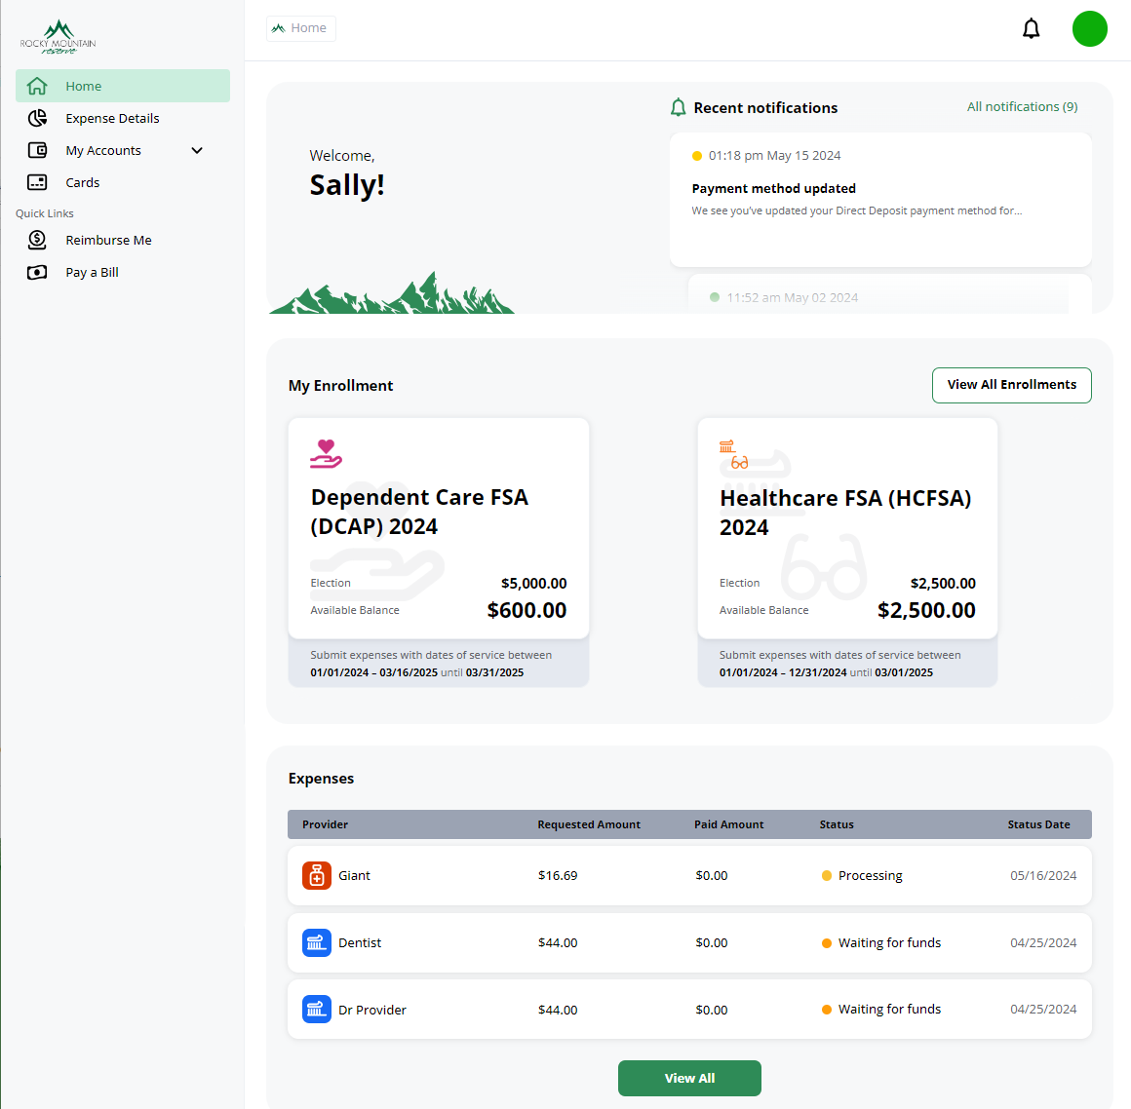
Task: Expand the My Accounts submenu chevron
Action: tap(197, 150)
